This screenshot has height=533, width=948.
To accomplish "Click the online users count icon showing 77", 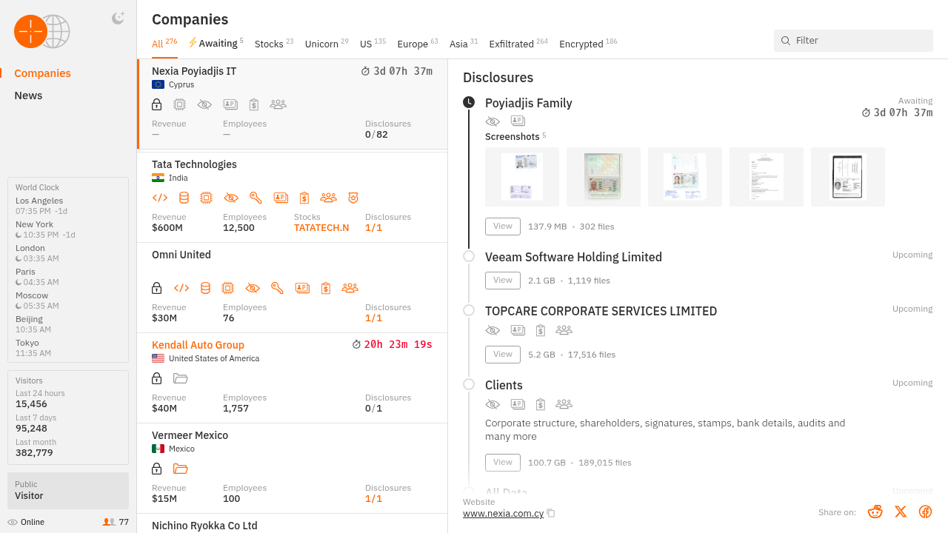I will (108, 522).
